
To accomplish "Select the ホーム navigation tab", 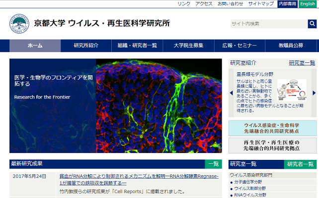I will coord(35,46).
